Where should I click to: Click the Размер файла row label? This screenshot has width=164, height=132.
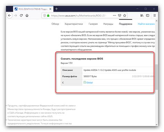[70, 76]
